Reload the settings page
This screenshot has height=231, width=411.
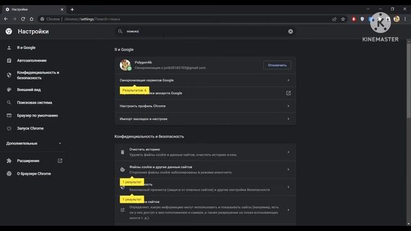[23, 19]
